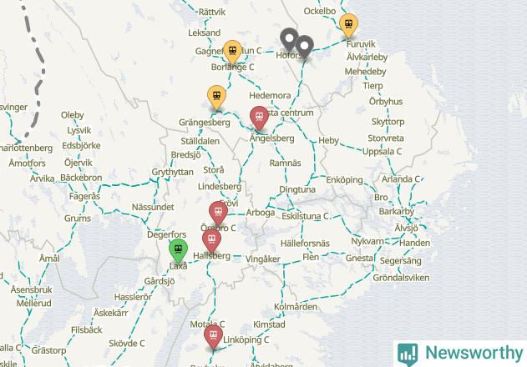
Task: Select the red train marker at Hallsberg
Action: click(212, 240)
